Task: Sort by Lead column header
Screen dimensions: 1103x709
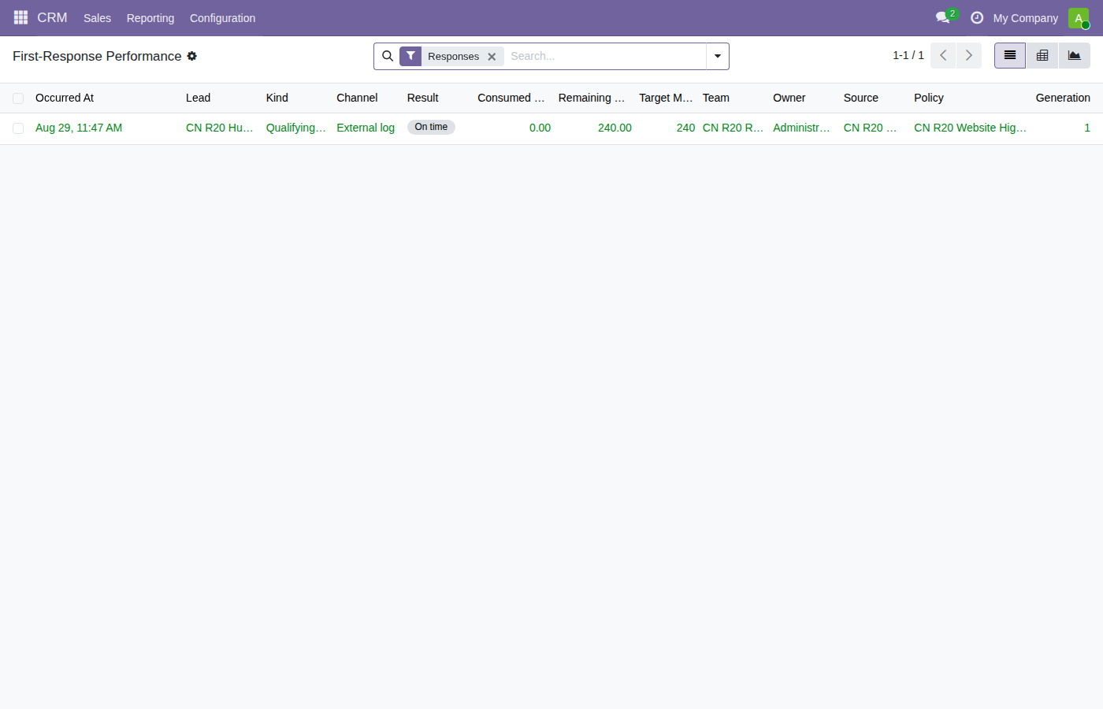Action: pos(198,98)
